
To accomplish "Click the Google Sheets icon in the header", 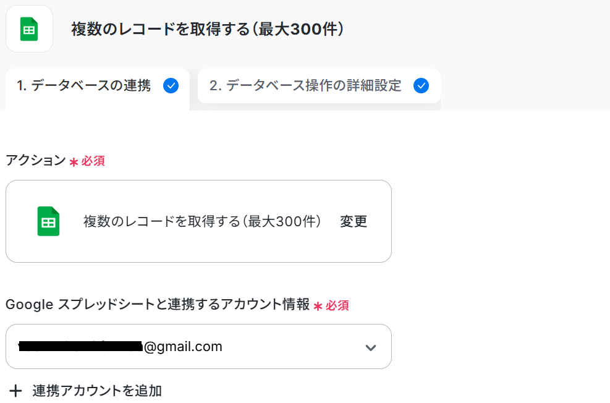I will 29,29.
